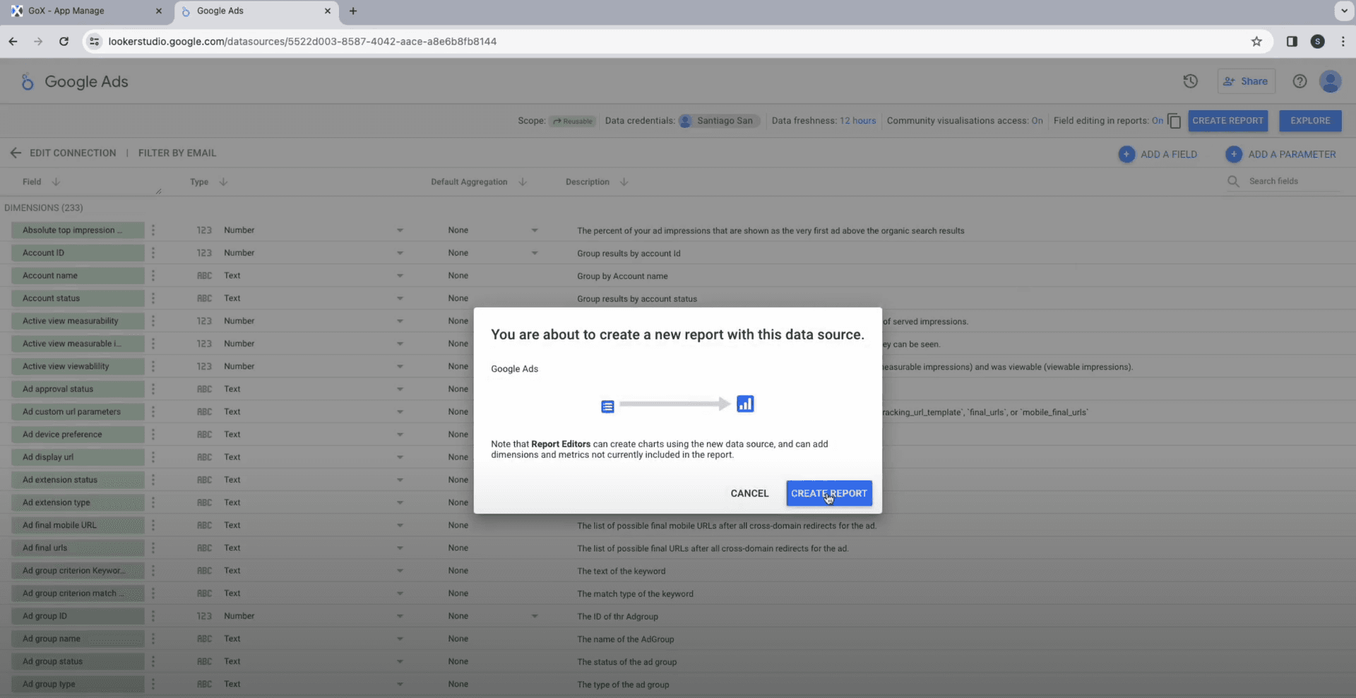Open Explore for this data source
Image resolution: width=1356 pixels, height=698 pixels.
[x=1310, y=121]
